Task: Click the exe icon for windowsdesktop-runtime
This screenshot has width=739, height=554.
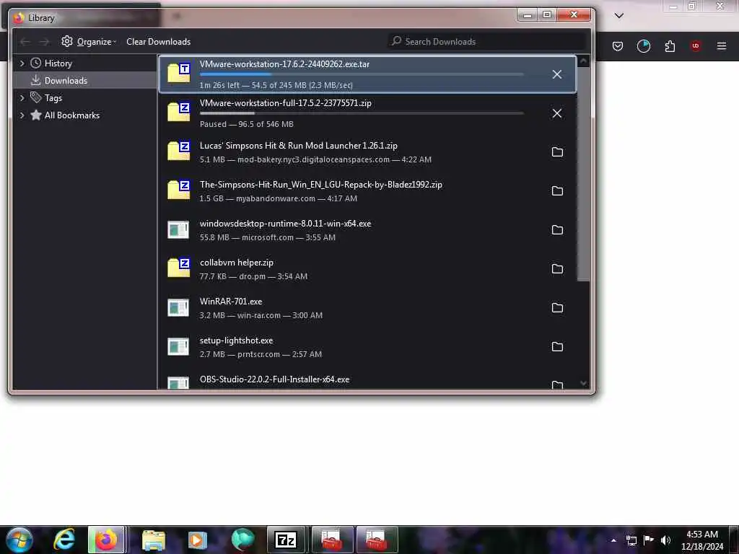Action: click(x=178, y=230)
